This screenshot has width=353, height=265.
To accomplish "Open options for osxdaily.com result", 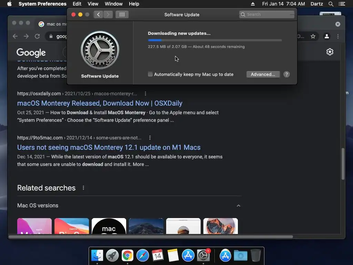I will coord(145,94).
